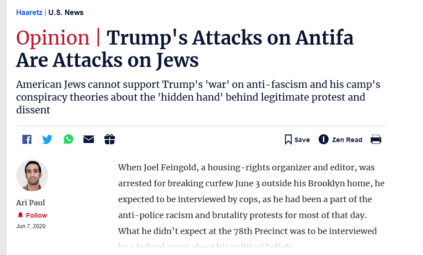Click the bell icon beside Follow
The height and width of the screenshot is (255, 423).
[x=20, y=215]
